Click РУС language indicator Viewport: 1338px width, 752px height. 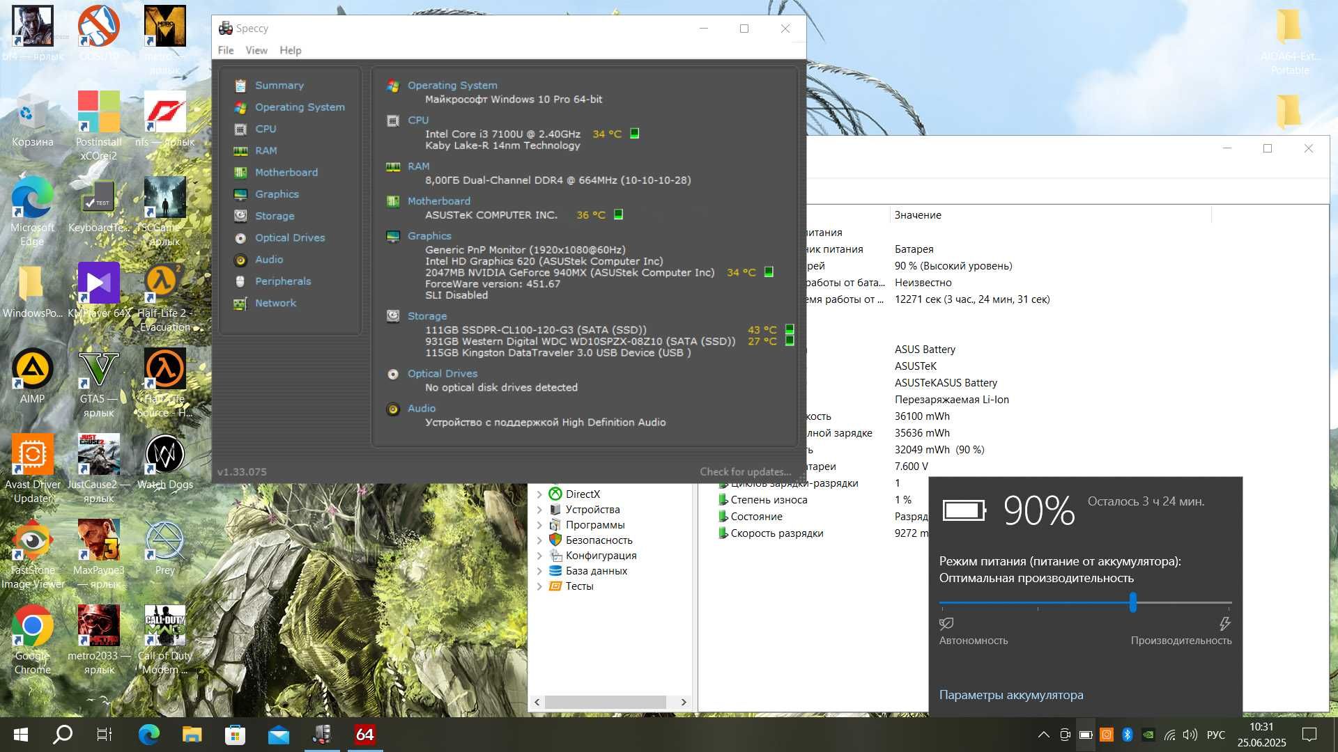(1215, 735)
